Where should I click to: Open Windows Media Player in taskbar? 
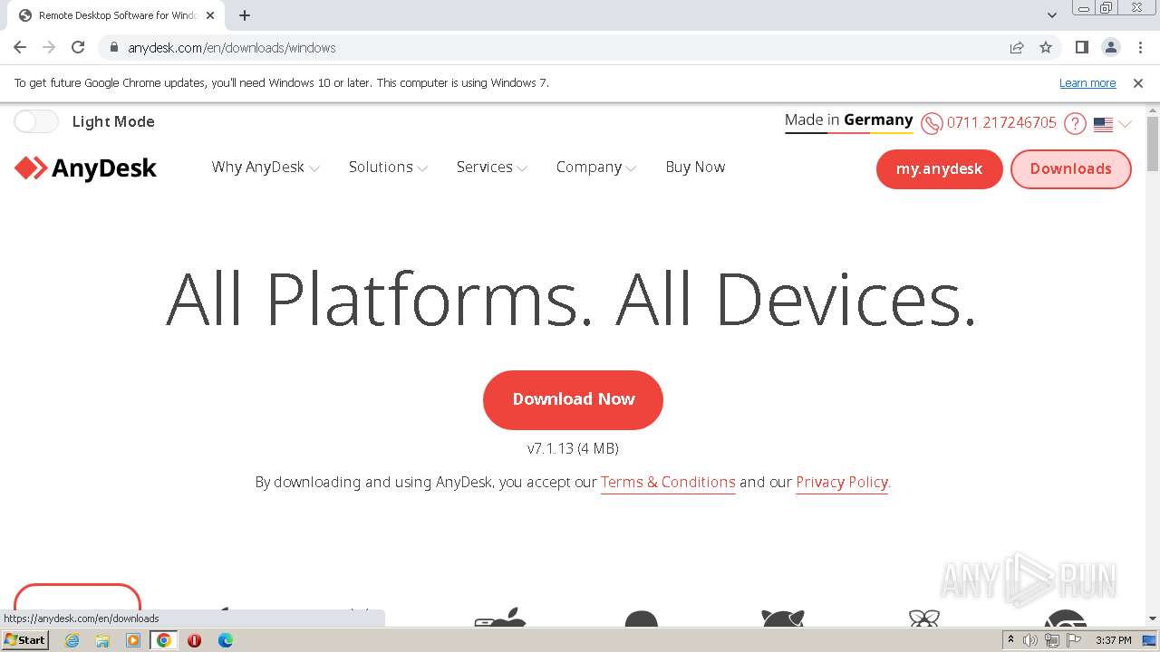[133, 640]
